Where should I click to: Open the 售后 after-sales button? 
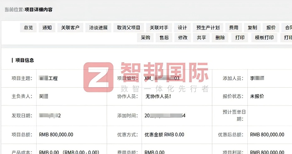(164, 38)
